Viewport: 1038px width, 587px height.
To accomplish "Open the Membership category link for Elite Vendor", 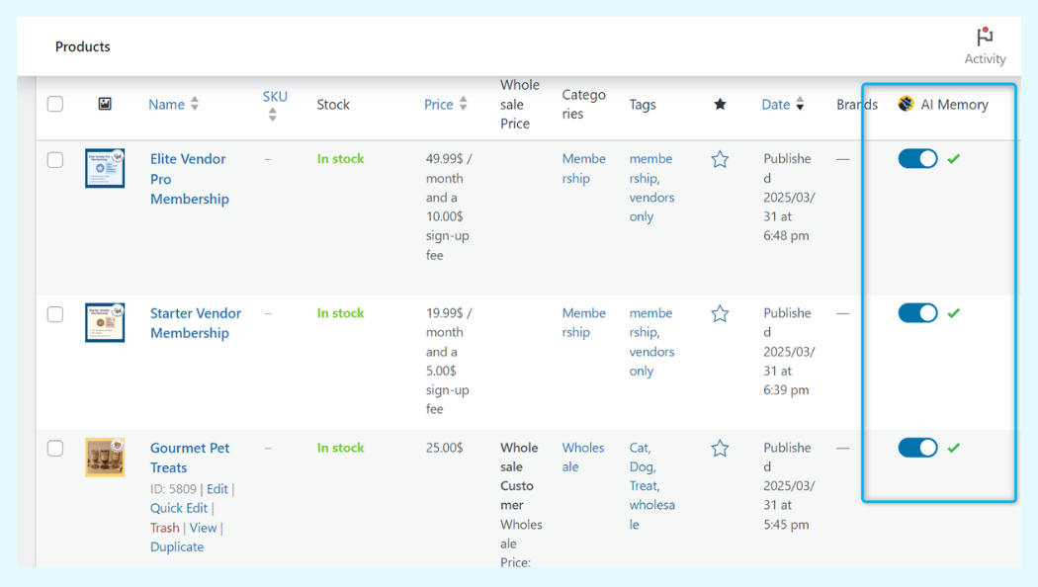I will click(x=583, y=169).
